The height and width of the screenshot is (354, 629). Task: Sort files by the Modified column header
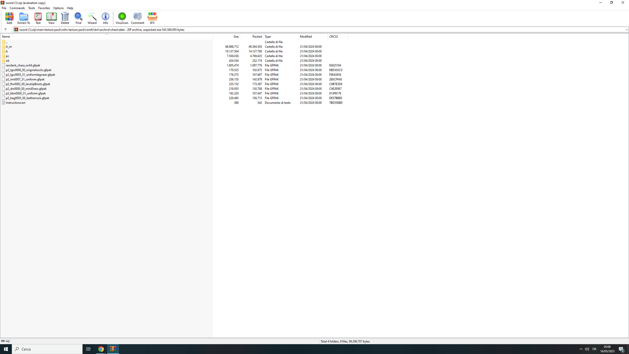click(313, 36)
